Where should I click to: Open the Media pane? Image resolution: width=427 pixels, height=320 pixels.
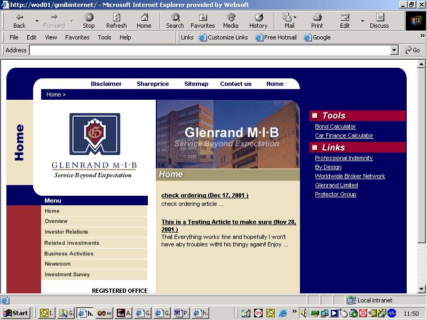[x=231, y=21]
